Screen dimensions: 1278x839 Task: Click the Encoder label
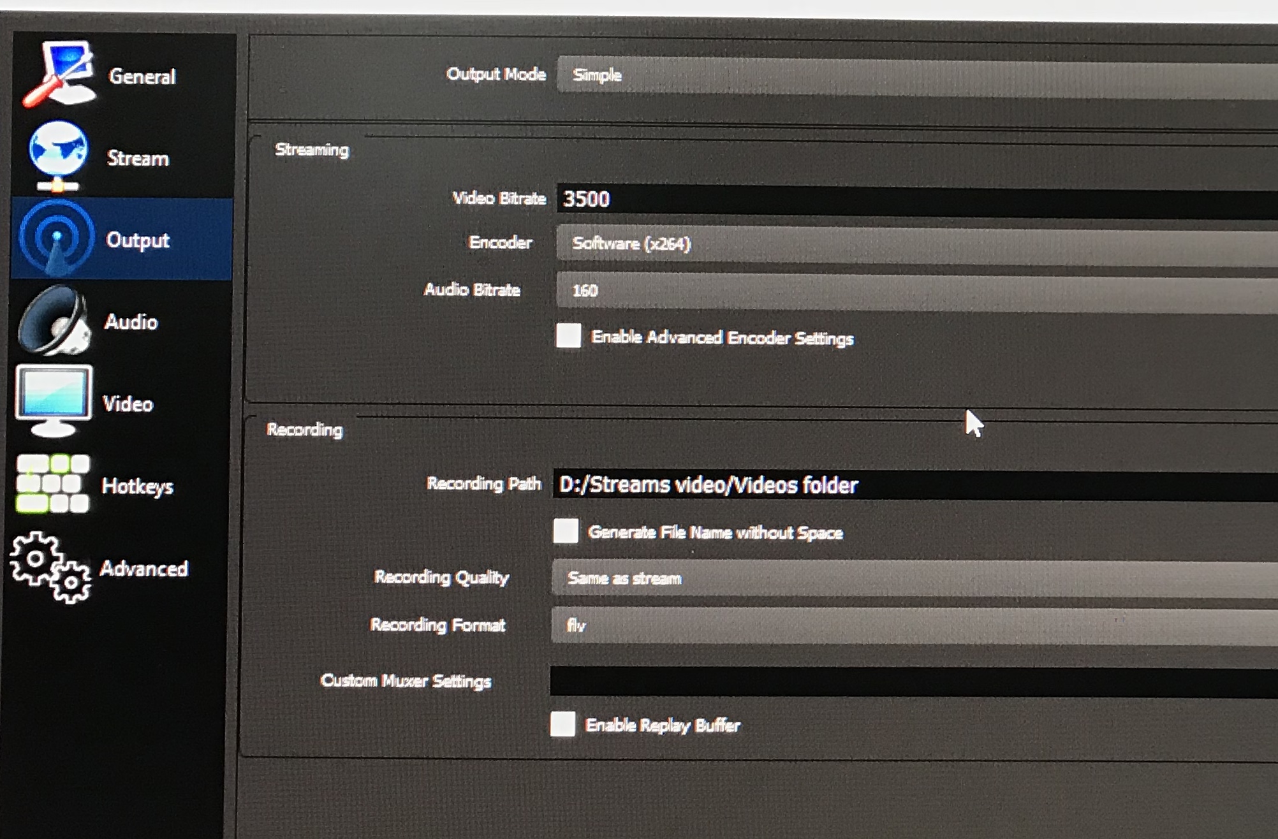501,242
